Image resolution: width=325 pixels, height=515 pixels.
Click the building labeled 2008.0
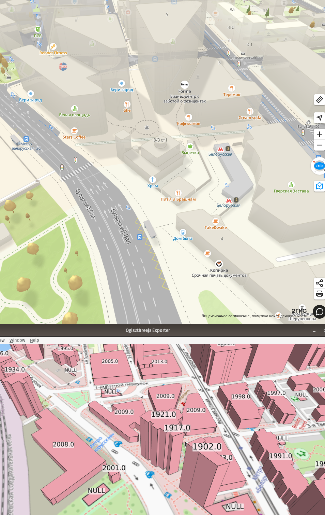click(x=63, y=444)
